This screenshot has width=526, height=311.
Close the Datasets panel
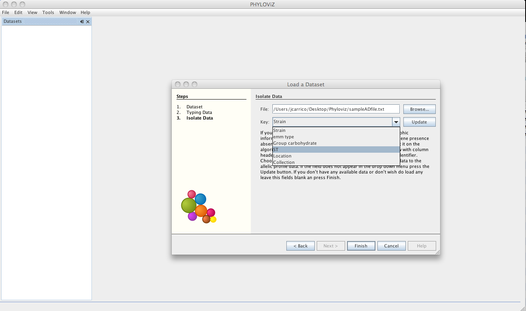point(88,22)
